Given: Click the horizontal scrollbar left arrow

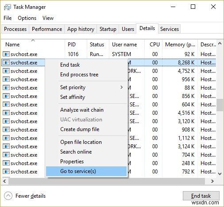Looking at the screenshot, I should tap(5, 181).
